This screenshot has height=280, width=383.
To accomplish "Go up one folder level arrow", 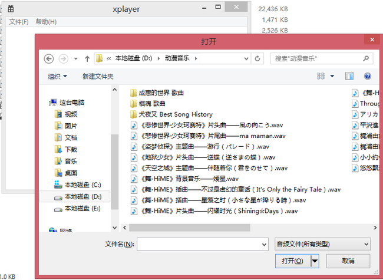I will point(87,59).
